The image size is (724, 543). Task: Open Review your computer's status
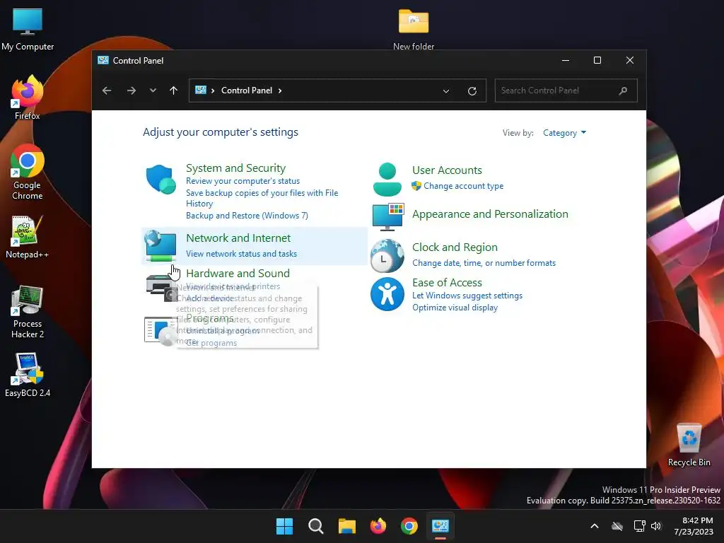click(243, 181)
